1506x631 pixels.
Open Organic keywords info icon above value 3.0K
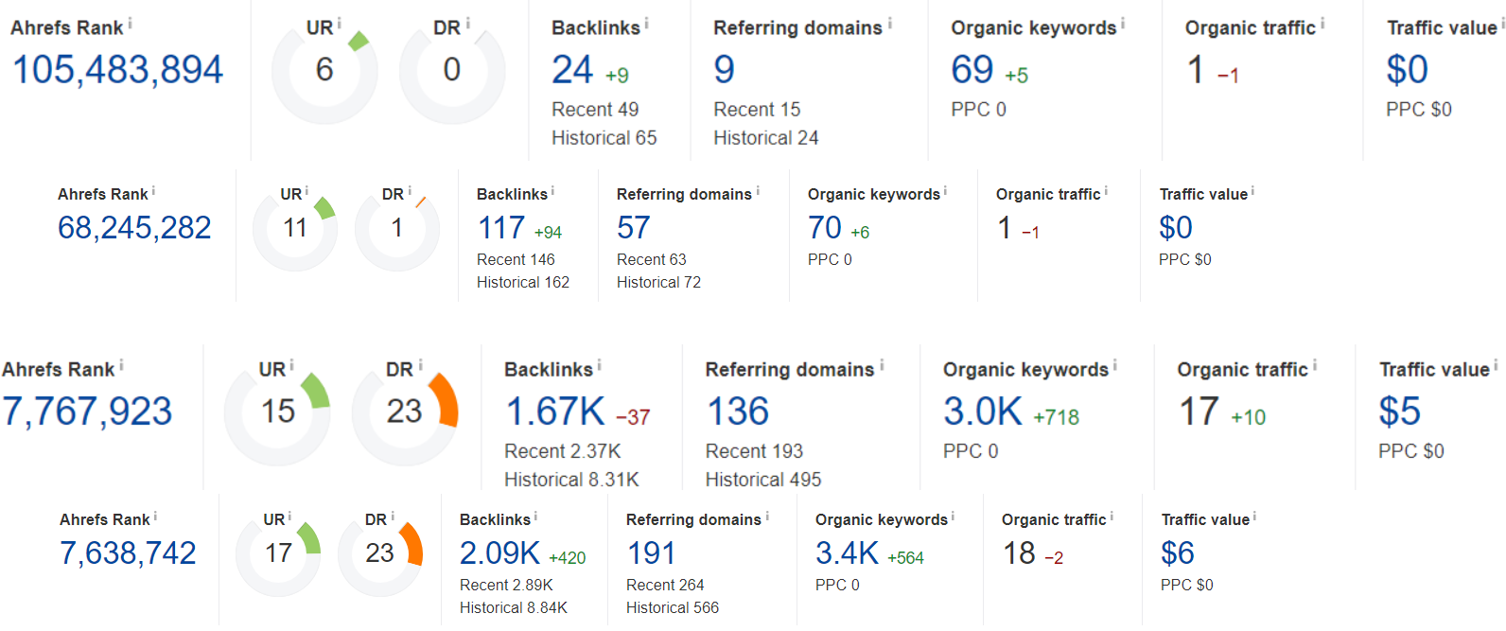point(1114,365)
